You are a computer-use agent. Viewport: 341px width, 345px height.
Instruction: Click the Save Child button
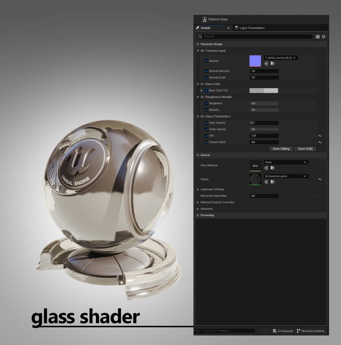(x=305, y=149)
